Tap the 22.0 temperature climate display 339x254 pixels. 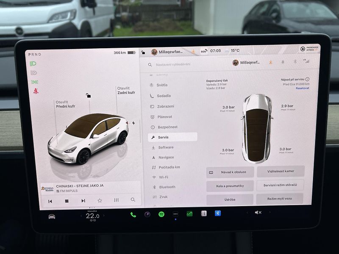tap(92, 216)
